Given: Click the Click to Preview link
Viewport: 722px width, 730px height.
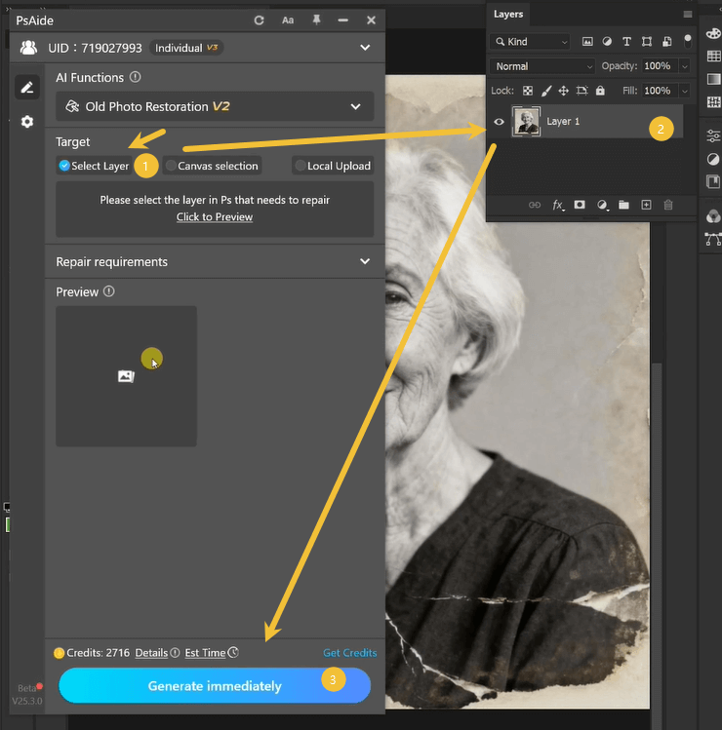Looking at the screenshot, I should pyautogui.click(x=215, y=217).
